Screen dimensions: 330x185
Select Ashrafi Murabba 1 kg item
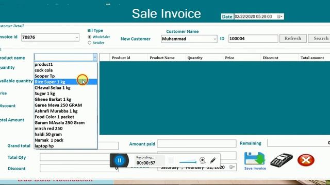[65, 111]
